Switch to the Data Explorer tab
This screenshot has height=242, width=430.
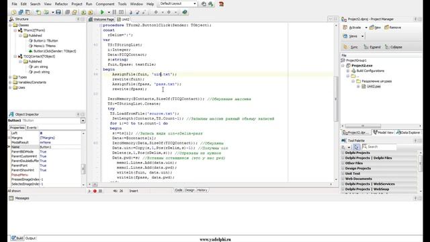pos(408,132)
